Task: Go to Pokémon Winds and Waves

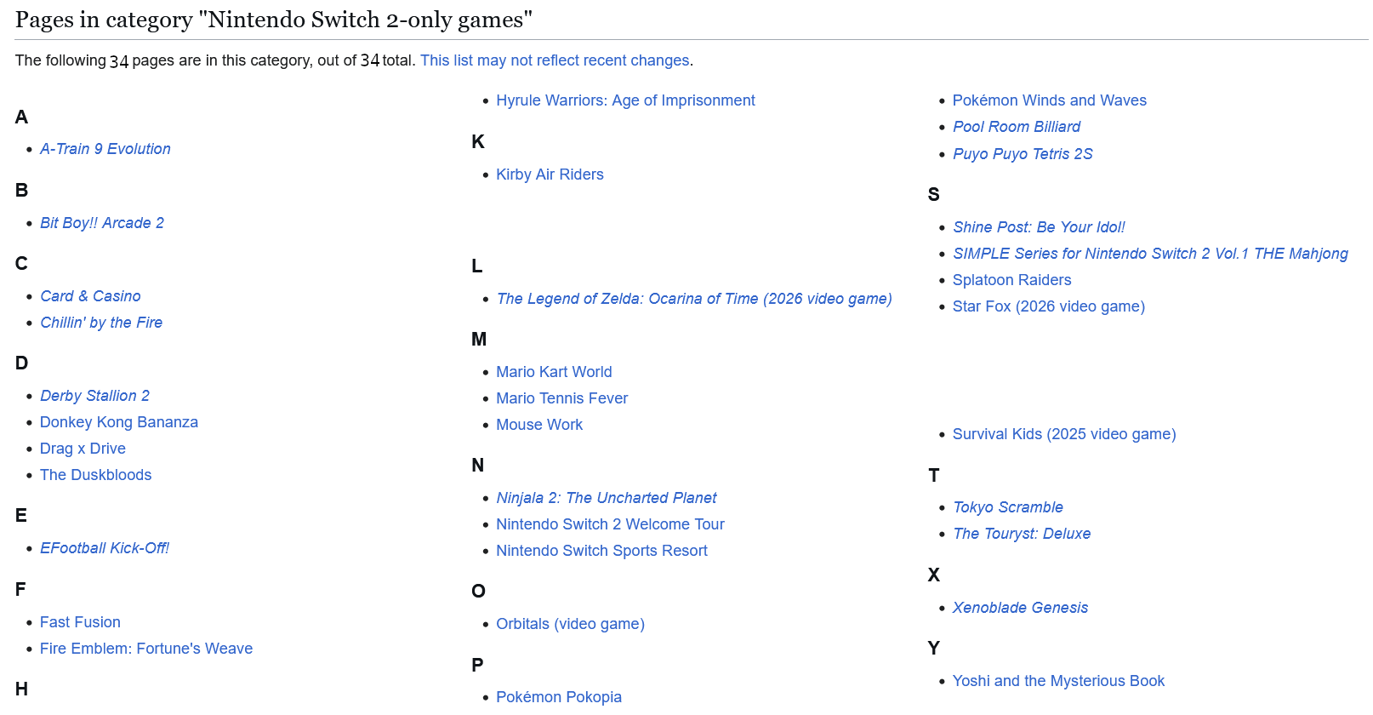Action: pyautogui.click(x=1050, y=100)
